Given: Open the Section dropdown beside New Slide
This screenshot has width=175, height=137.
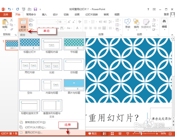Looking at the screenshot, I should [x=31, y=29].
